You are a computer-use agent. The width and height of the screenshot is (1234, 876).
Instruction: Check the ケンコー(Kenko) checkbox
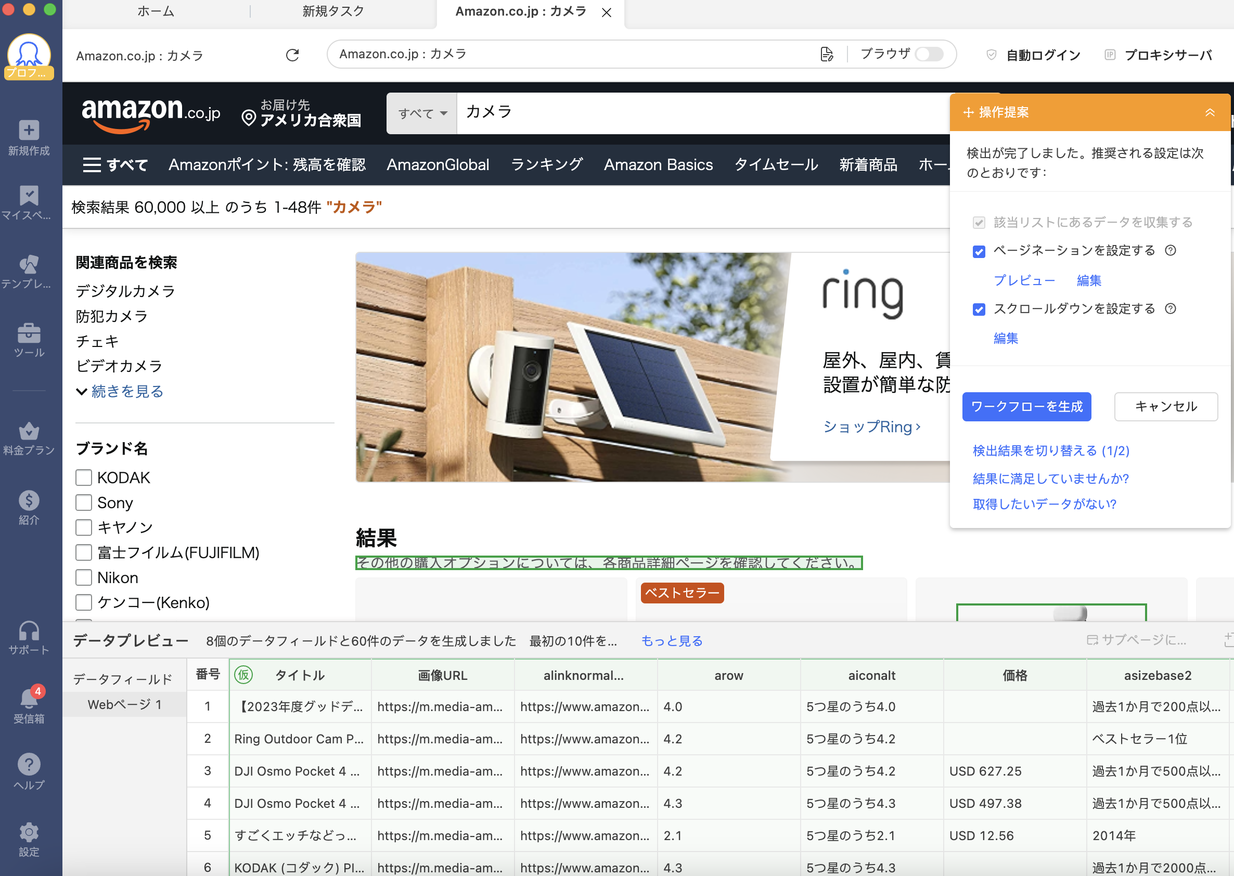click(x=84, y=602)
